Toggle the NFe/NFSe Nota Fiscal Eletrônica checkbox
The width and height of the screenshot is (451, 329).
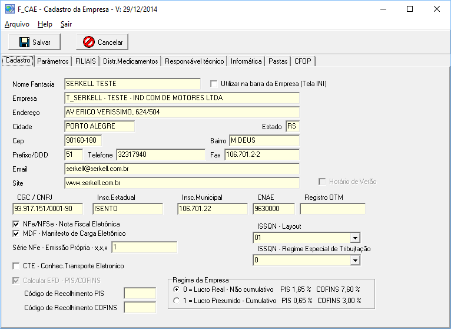click(16, 224)
